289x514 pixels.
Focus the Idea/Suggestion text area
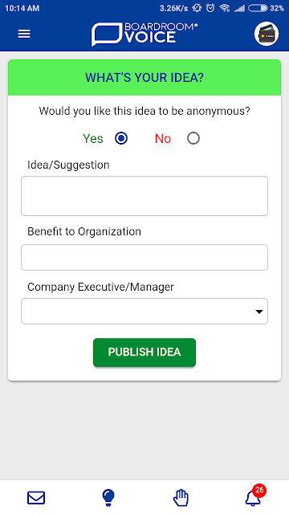144,196
